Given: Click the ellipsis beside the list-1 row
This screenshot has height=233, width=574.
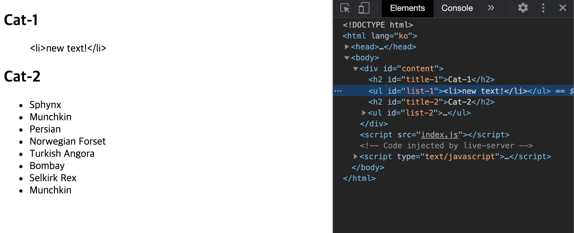Looking at the screenshot, I should pyautogui.click(x=338, y=91).
